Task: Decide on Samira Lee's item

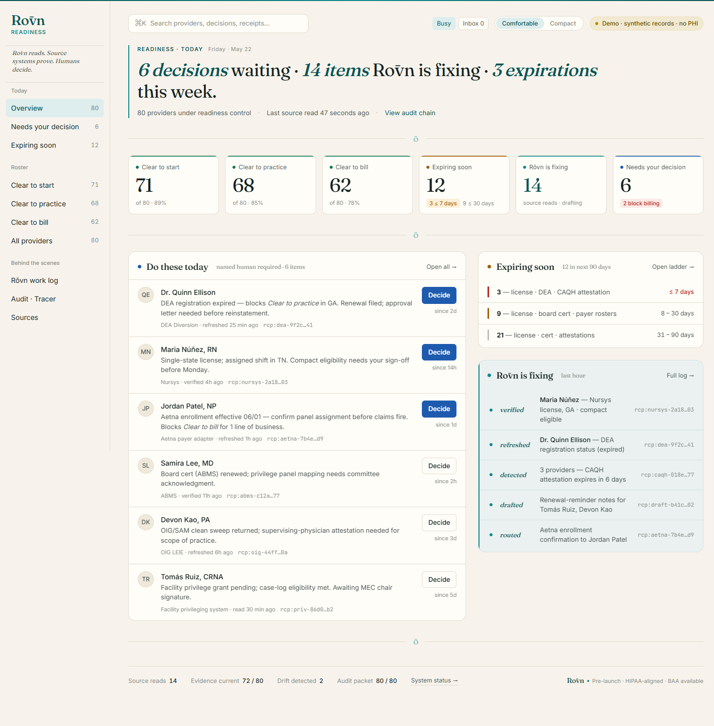Action: coord(439,466)
